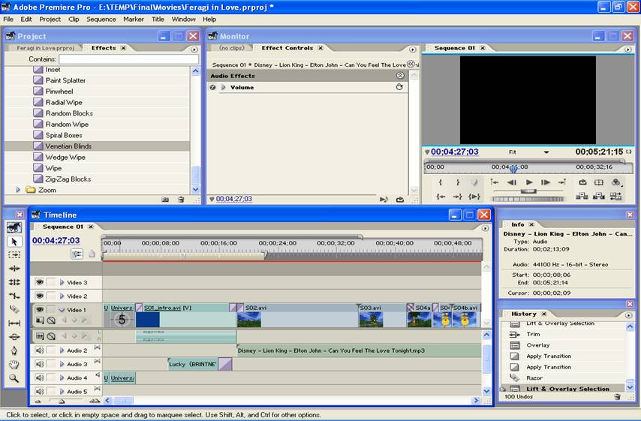Screen dimensions: 641x421
Task: Open the Sequence menu
Action: click(101, 20)
